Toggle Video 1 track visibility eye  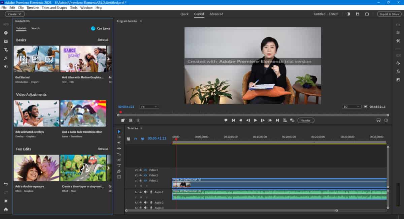click(145, 181)
